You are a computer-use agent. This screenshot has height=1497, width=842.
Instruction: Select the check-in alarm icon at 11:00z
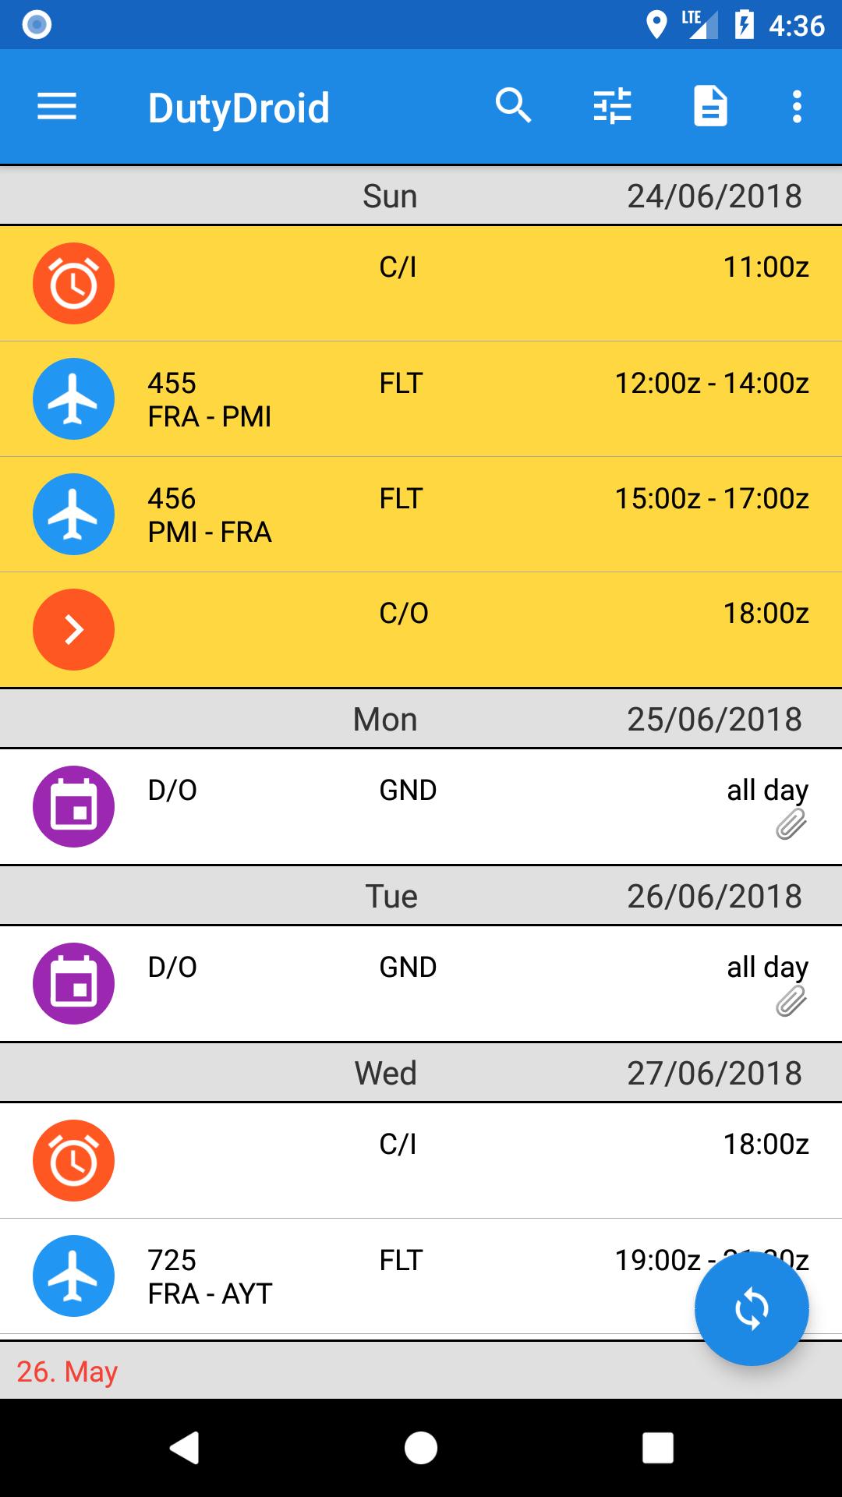[73, 283]
